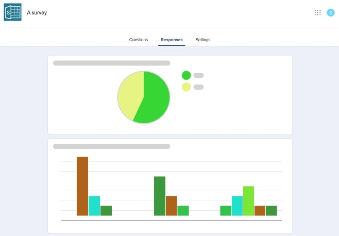Click the "A survey" title text
The width and height of the screenshot is (339, 236).
[37, 13]
